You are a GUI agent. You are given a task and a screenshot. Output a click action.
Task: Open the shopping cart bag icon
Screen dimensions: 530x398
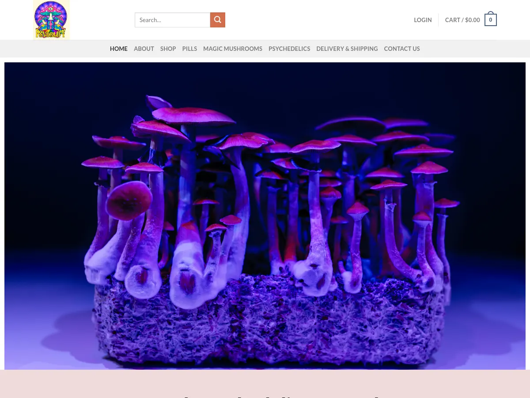(x=490, y=19)
